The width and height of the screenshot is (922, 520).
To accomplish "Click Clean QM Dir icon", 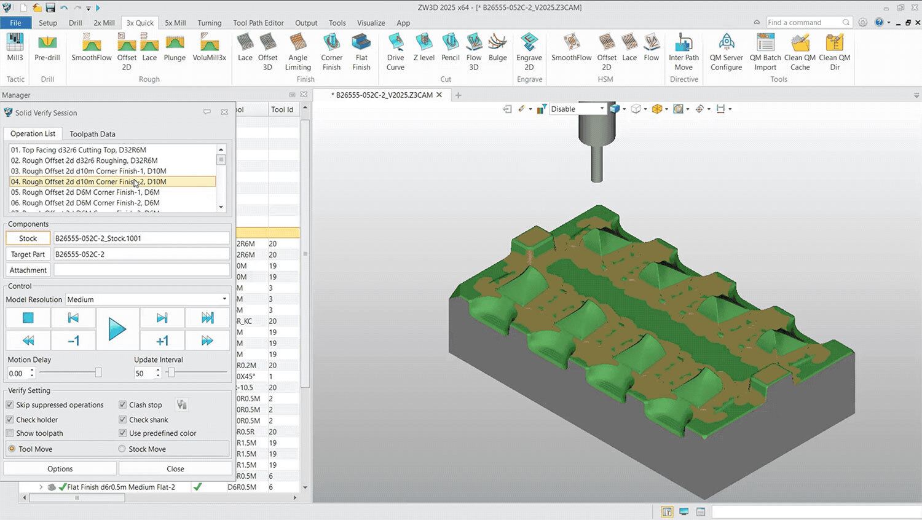I will tap(835, 52).
